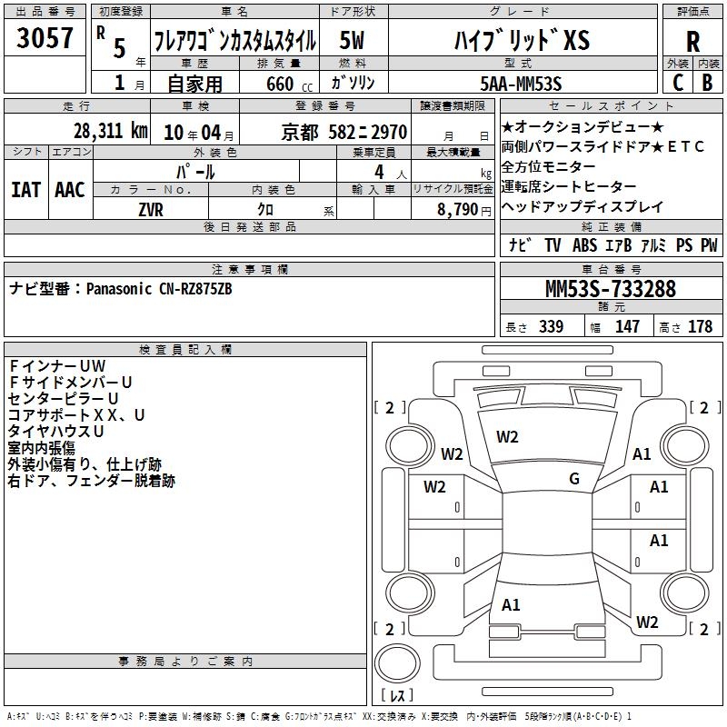
Task: Click the ABS equipment indicator
Action: point(585,244)
